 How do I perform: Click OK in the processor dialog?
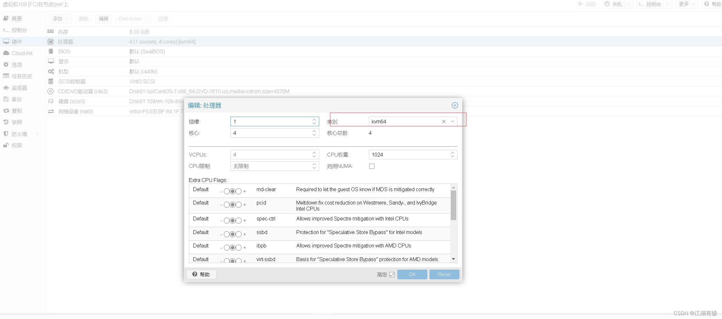[412, 274]
